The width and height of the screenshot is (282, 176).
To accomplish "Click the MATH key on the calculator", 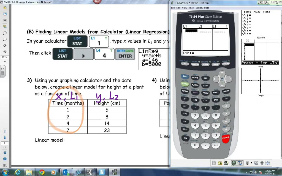I will click(185, 91).
